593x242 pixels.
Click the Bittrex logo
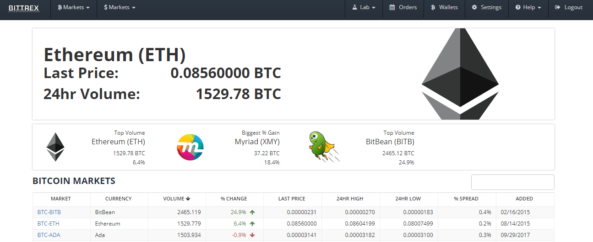(24, 8)
